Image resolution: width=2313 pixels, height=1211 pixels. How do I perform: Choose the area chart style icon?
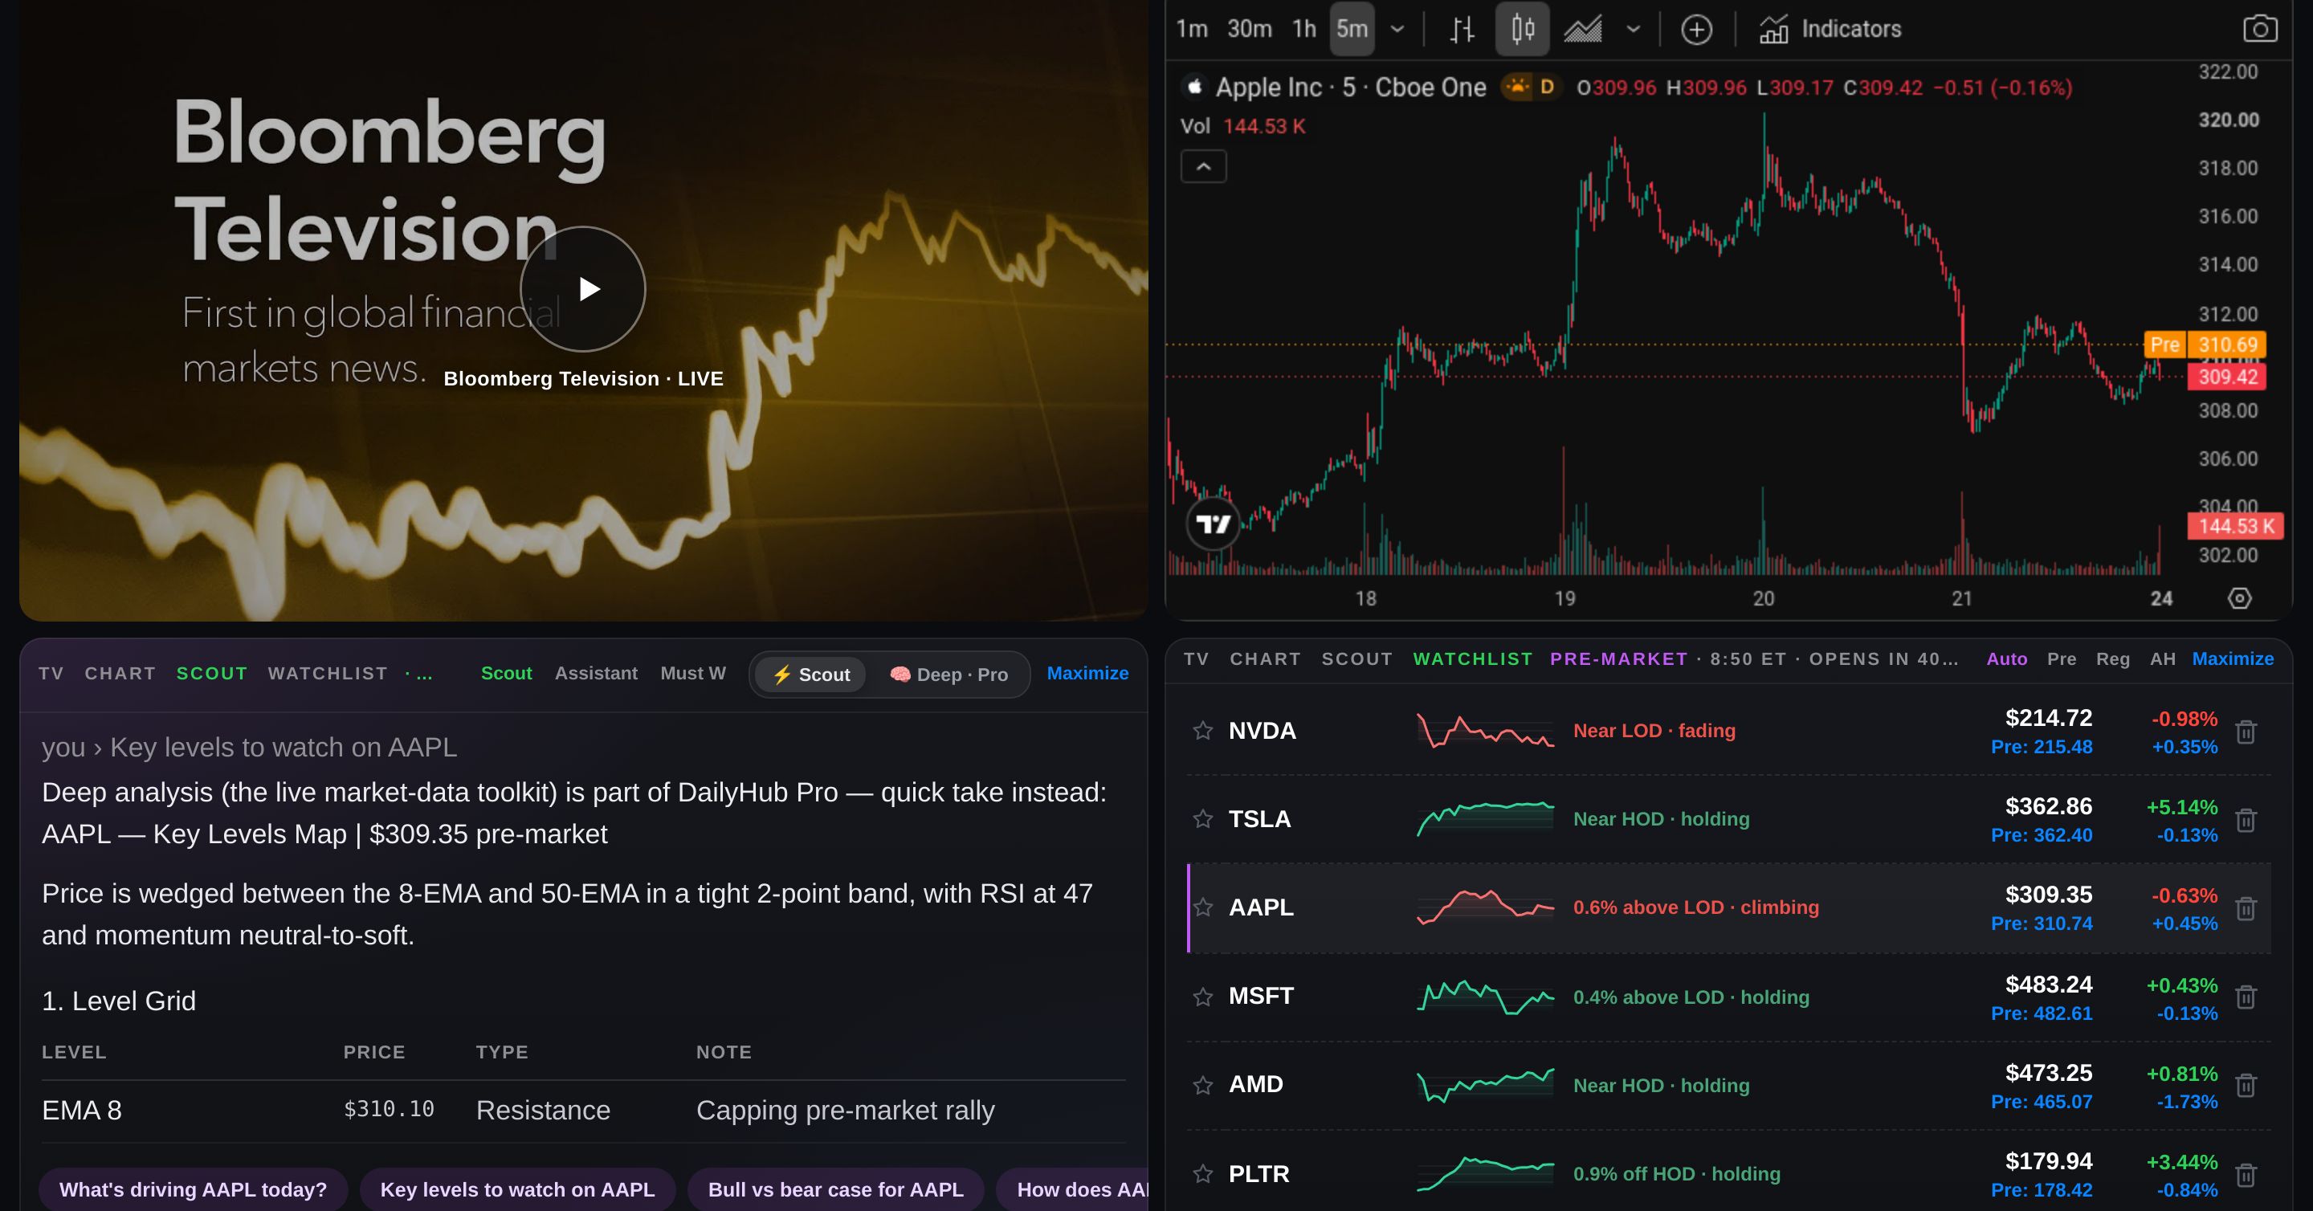pyautogui.click(x=1583, y=29)
